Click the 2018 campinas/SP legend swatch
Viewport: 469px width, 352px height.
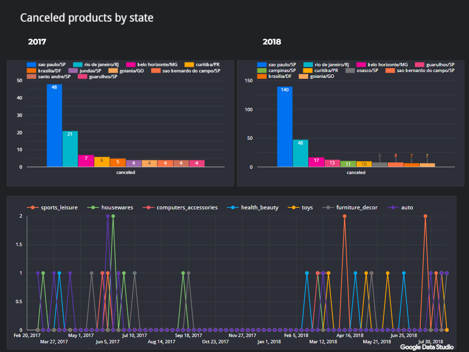click(x=262, y=71)
